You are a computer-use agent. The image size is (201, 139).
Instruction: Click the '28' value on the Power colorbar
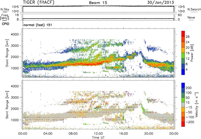187,37
